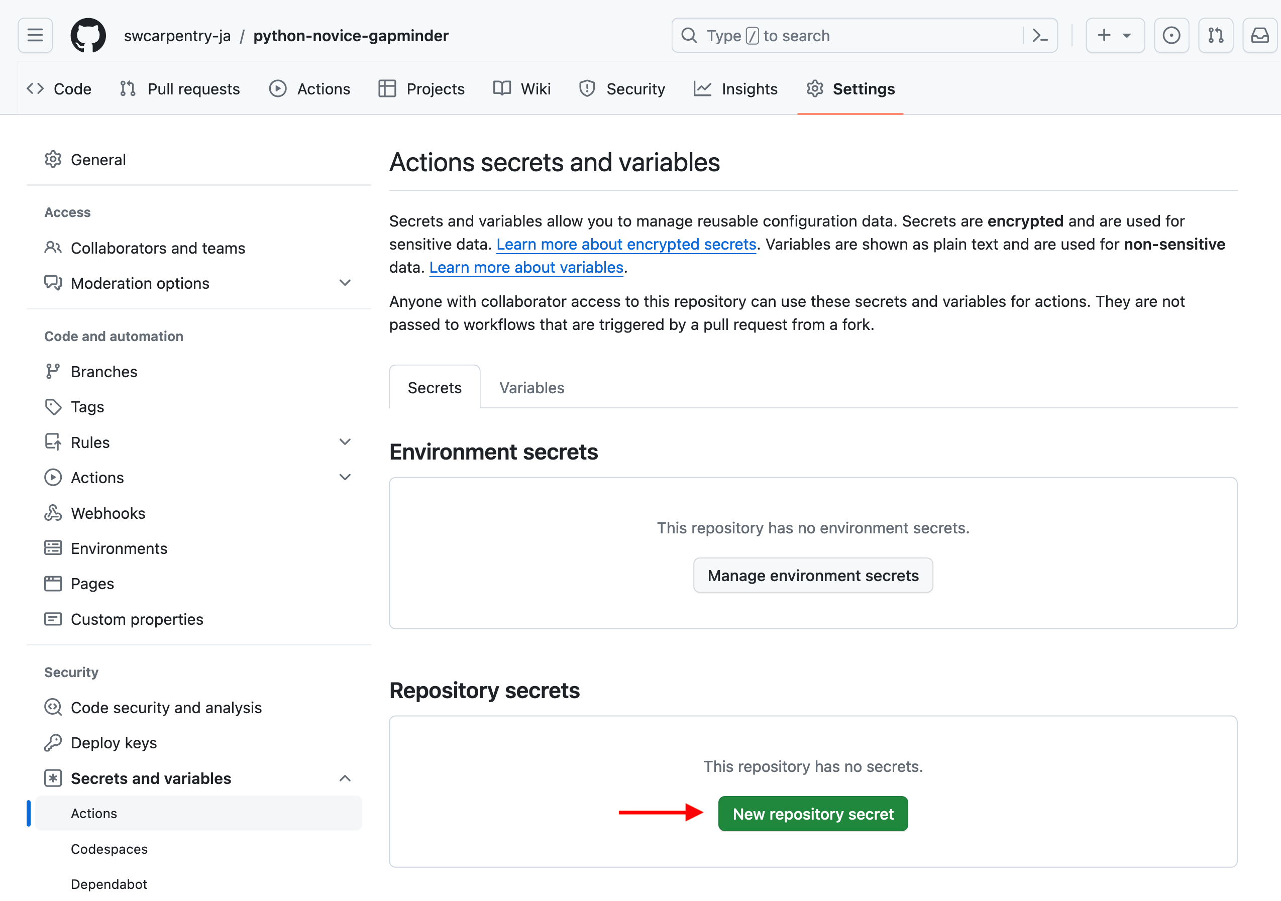Viewport: 1281px width, 901px height.
Task: Click the Settings tab gear icon
Action: click(815, 89)
